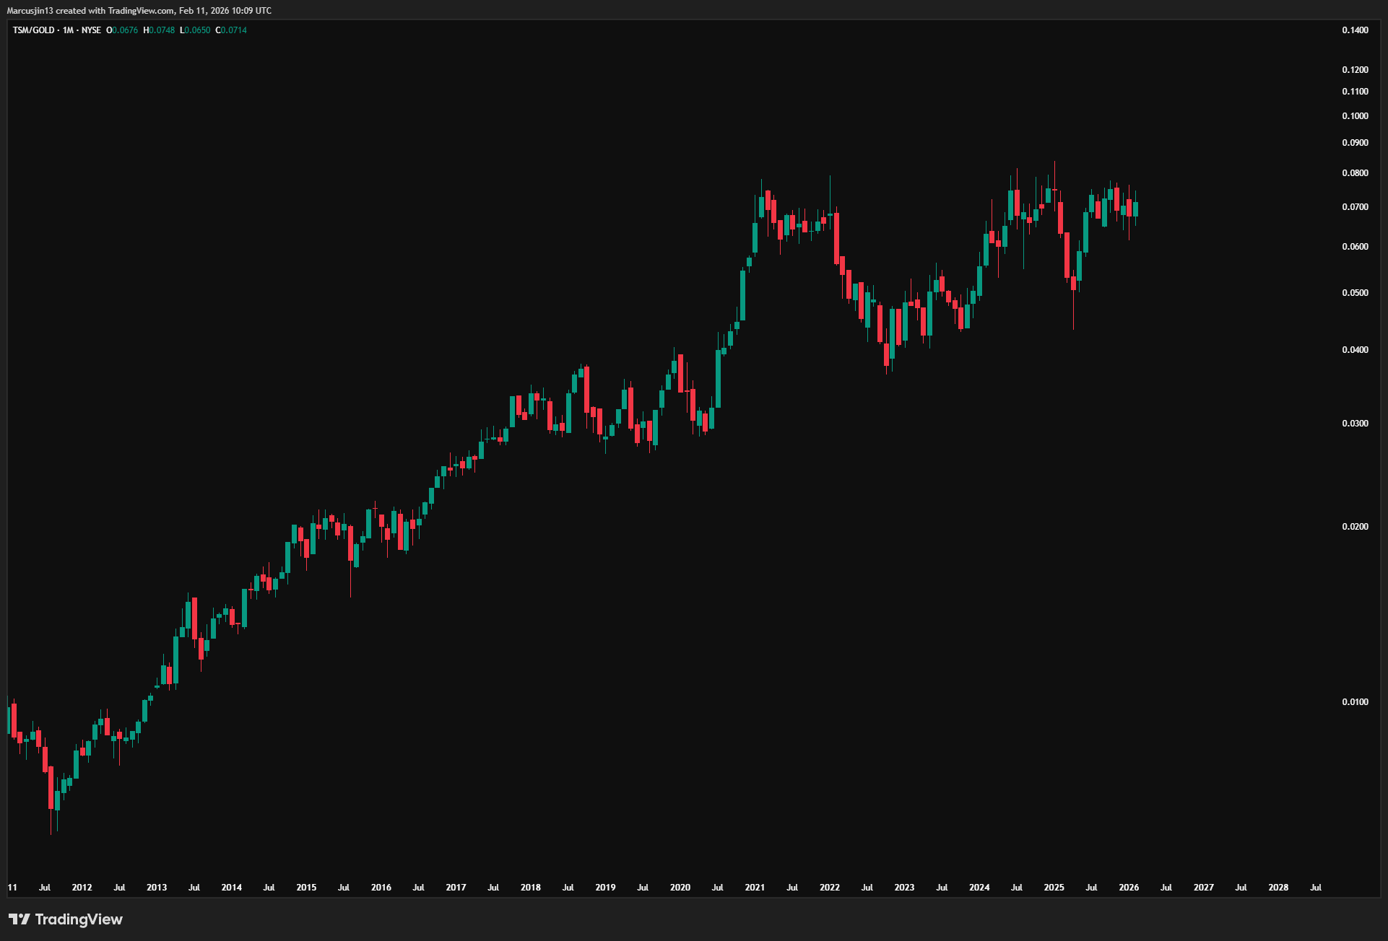Click the Jul label between 2027 and 2028

(1241, 888)
